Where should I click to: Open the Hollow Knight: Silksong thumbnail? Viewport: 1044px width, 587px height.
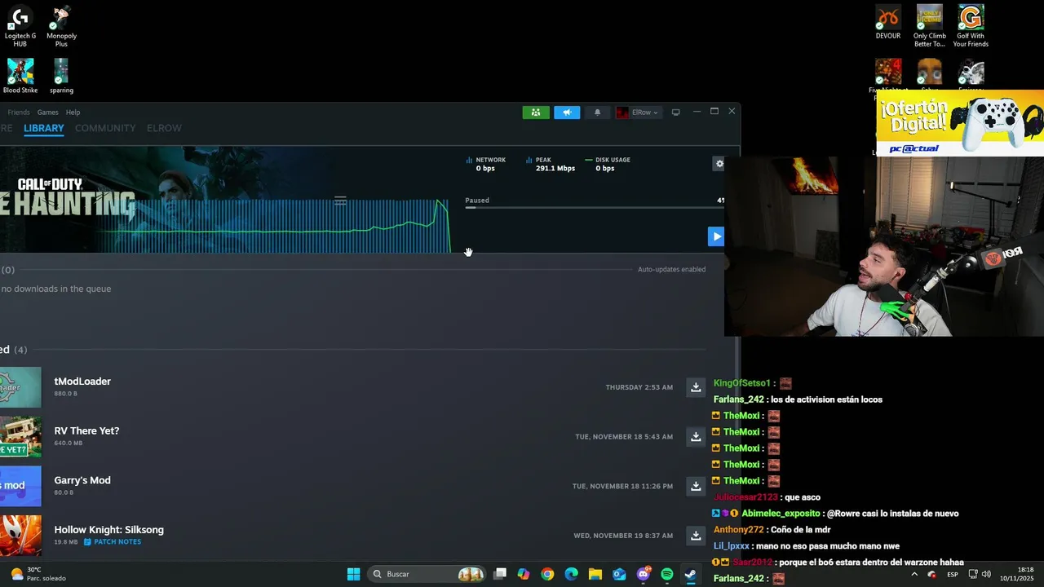pos(20,536)
